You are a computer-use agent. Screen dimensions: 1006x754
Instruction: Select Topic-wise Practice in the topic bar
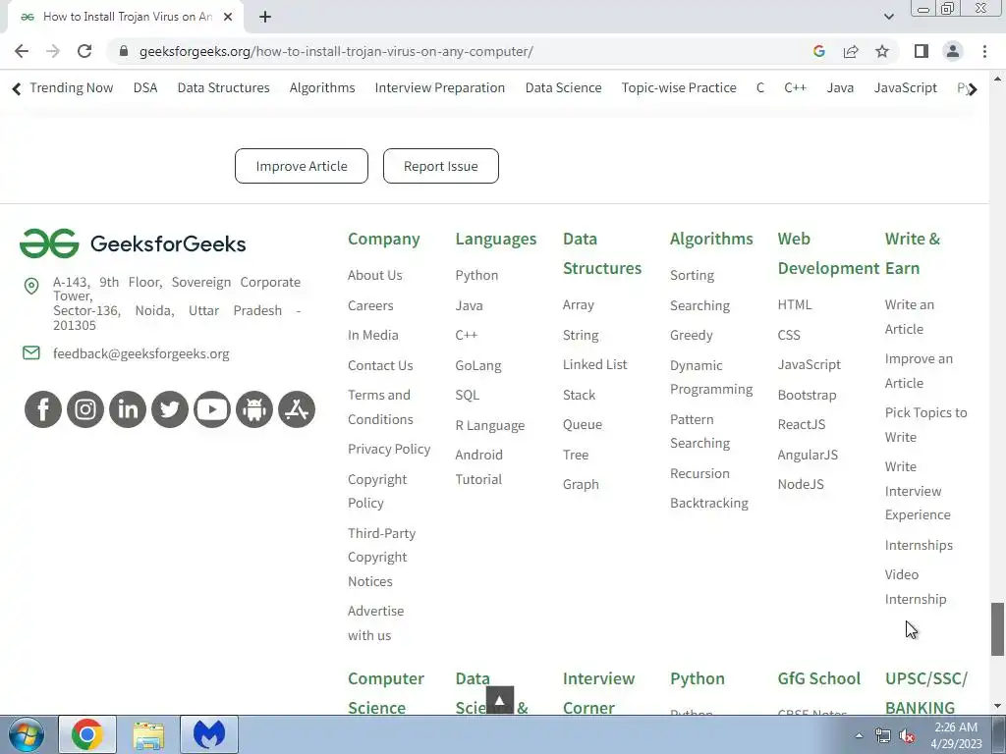(x=679, y=87)
